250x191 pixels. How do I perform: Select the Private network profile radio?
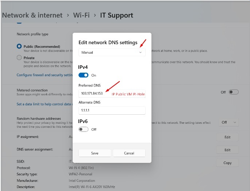[19, 58]
